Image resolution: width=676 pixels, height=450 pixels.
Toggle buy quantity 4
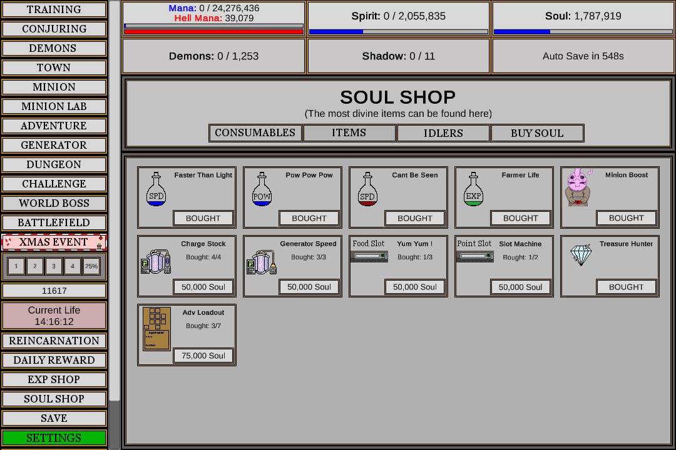click(x=73, y=266)
